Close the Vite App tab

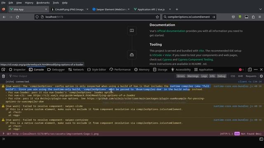46,9
